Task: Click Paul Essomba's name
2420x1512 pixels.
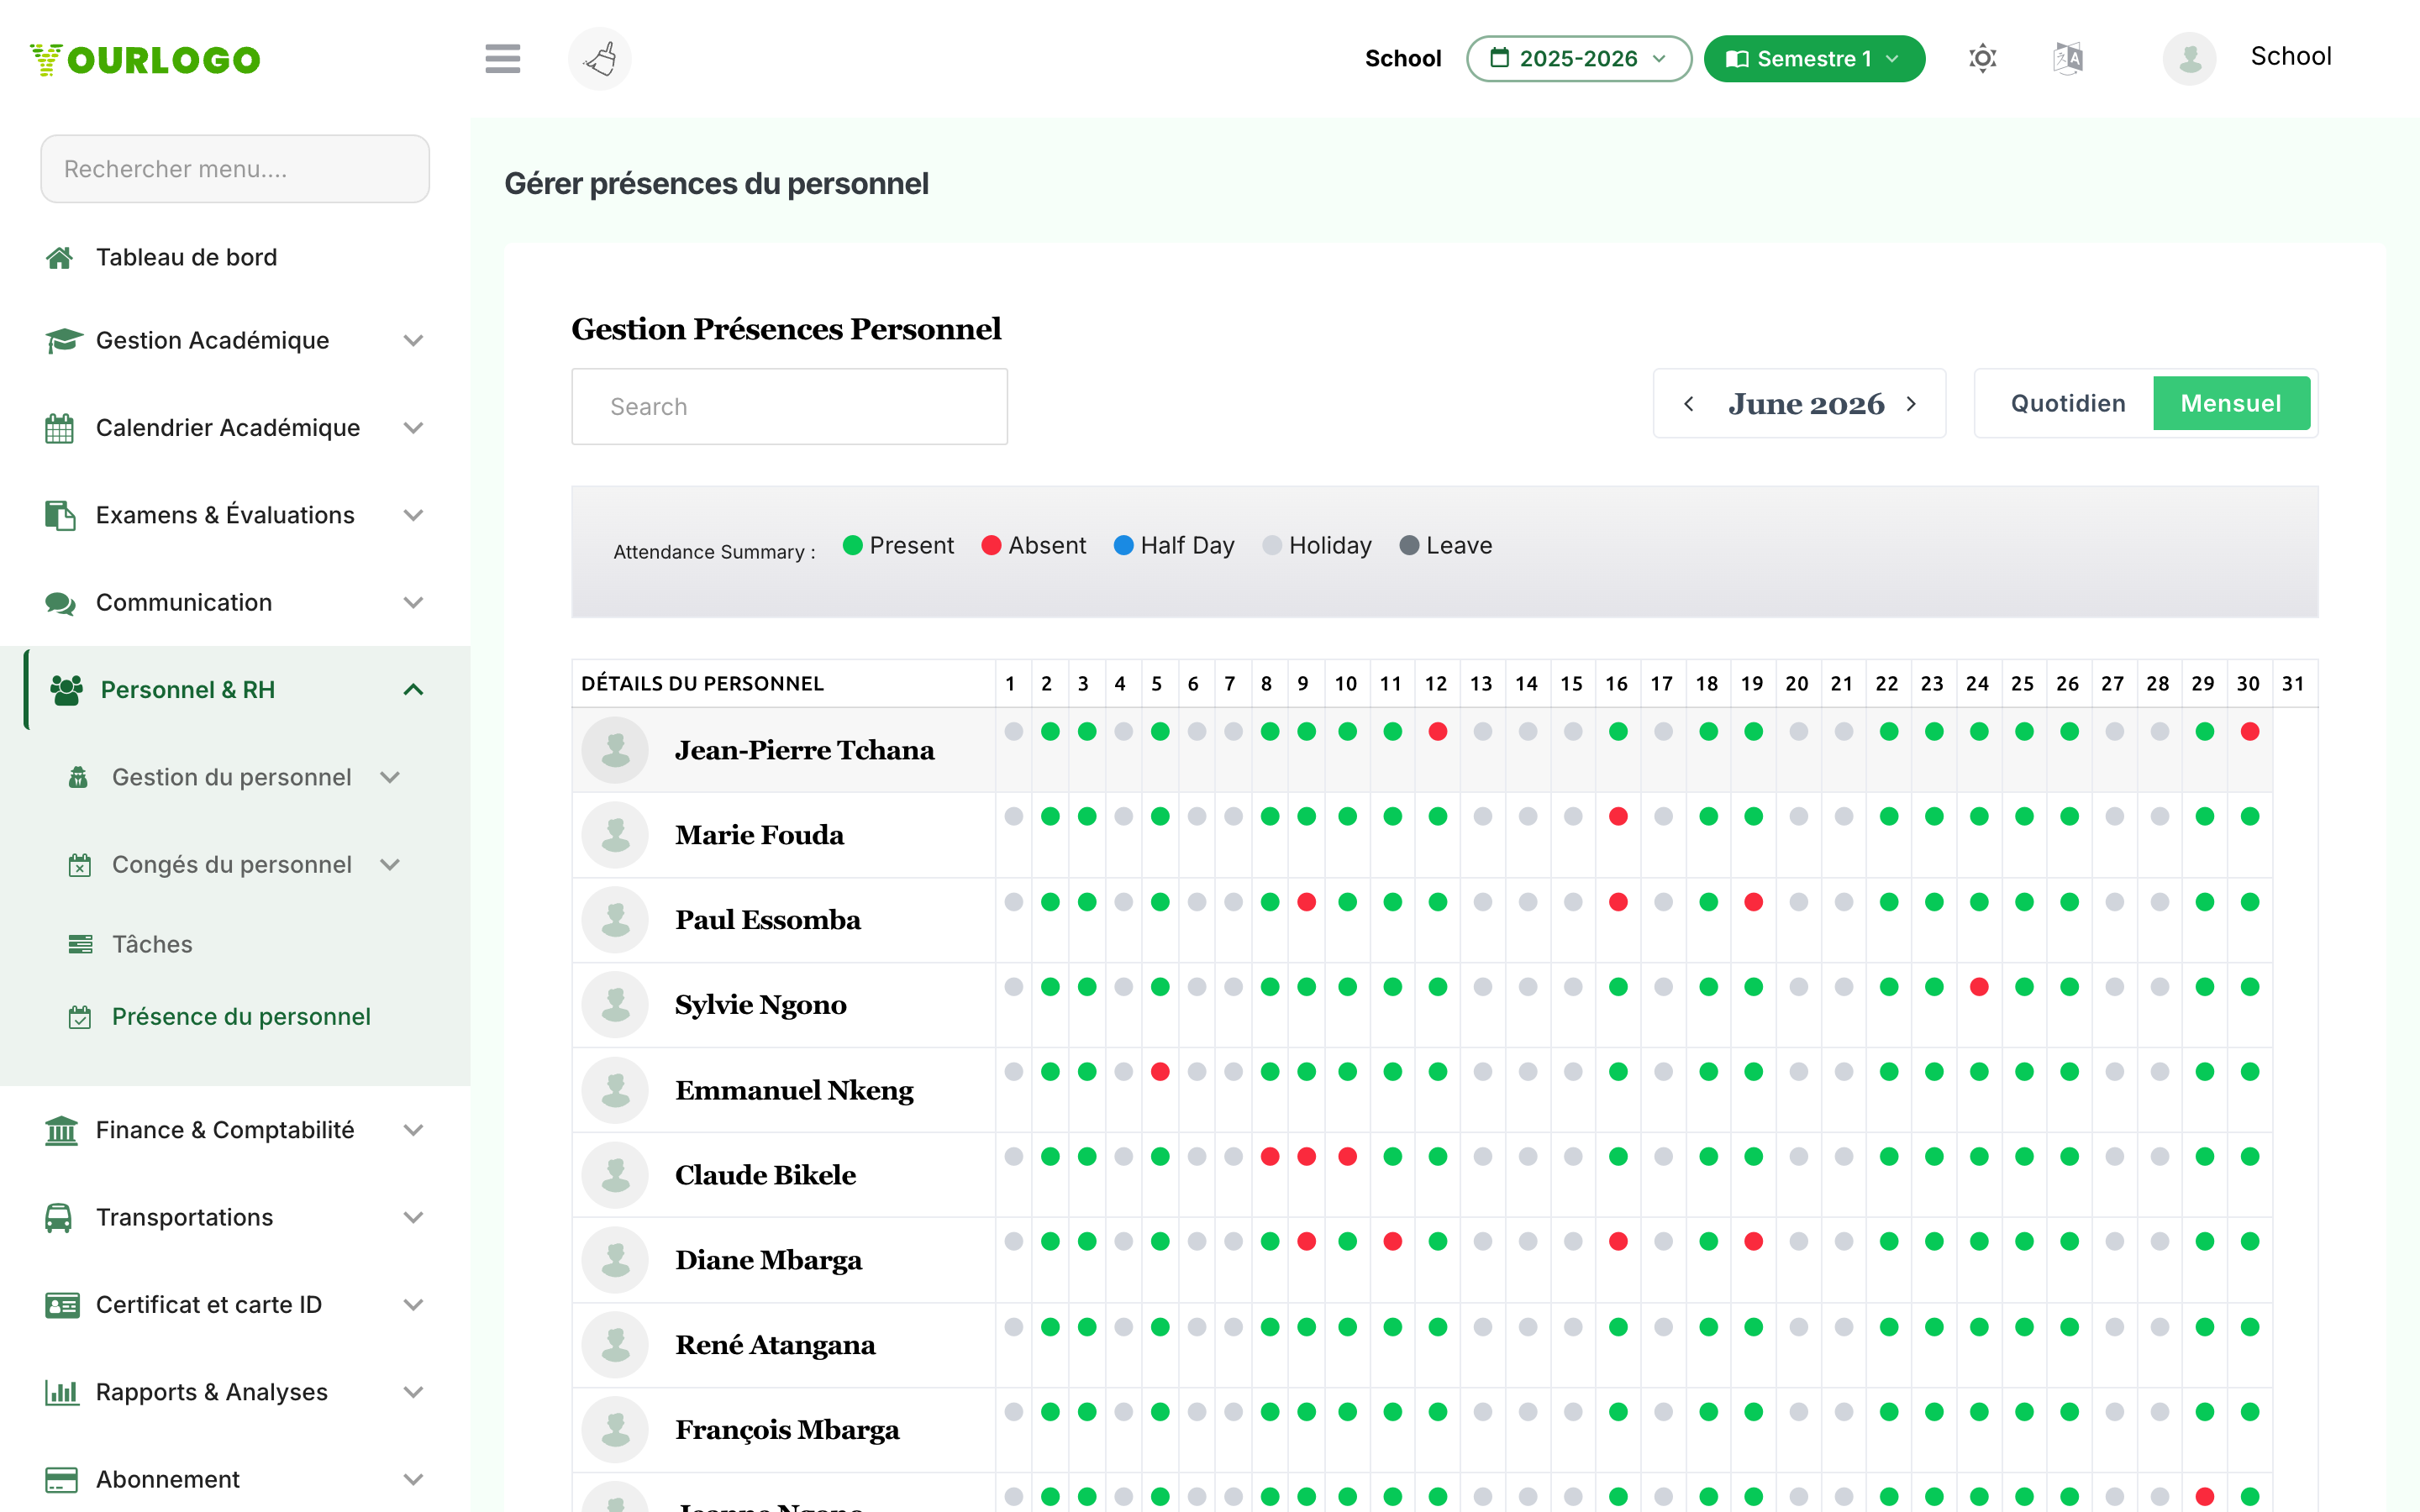Action: [767, 920]
